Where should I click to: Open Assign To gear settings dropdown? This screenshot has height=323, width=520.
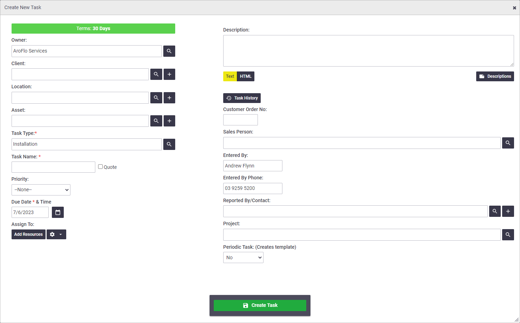(56, 234)
